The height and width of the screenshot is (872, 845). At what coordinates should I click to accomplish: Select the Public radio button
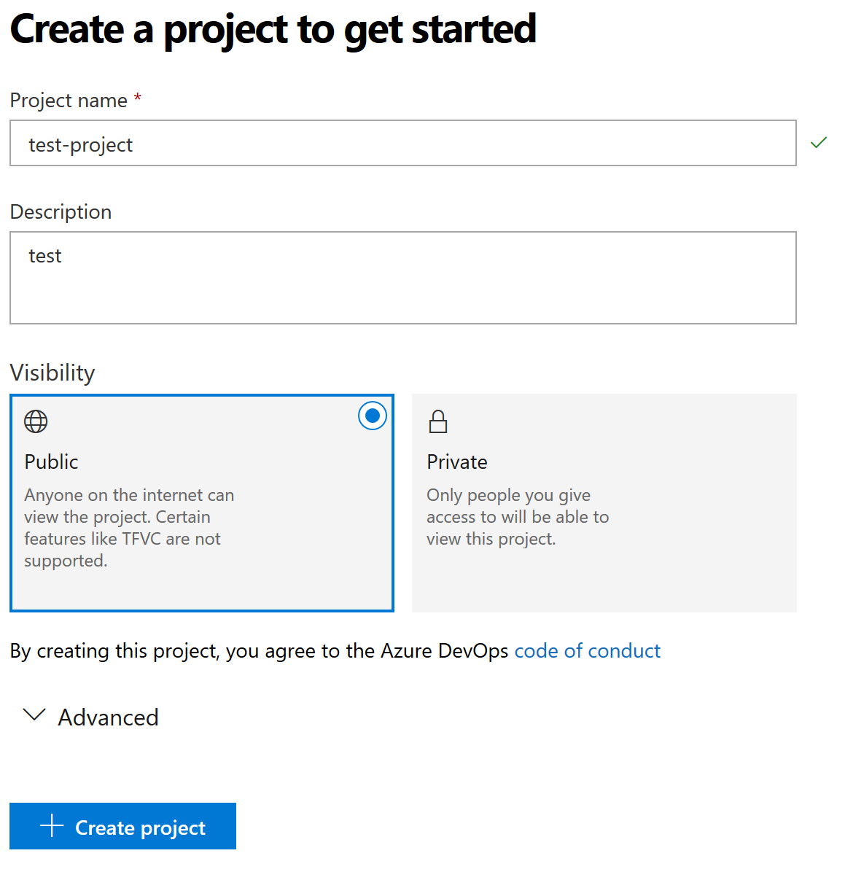372,416
